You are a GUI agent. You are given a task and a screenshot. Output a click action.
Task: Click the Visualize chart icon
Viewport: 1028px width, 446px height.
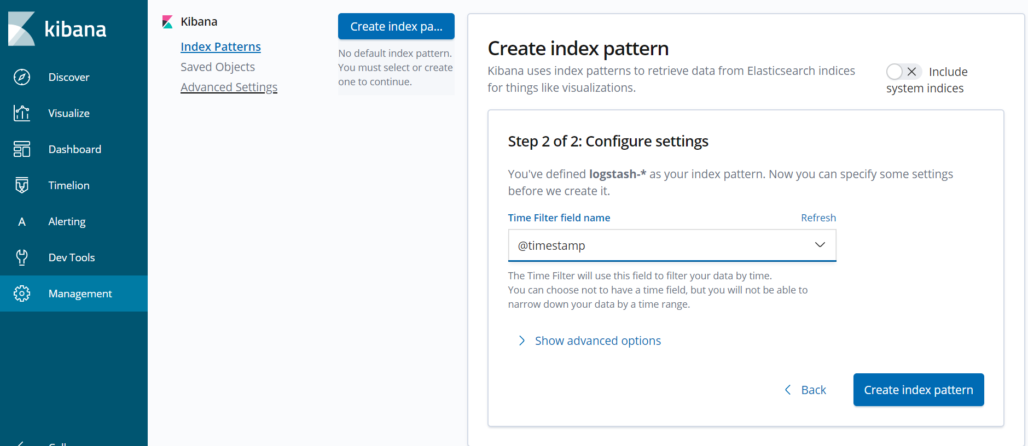pos(22,113)
